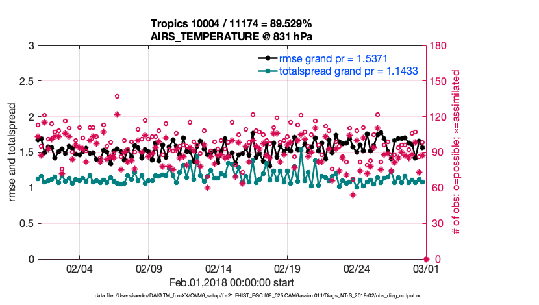This screenshot has height=305, width=539.
Task: Click the title "Tropics 10004 / 11174 = 89.529%"
Action: pyautogui.click(x=231, y=24)
